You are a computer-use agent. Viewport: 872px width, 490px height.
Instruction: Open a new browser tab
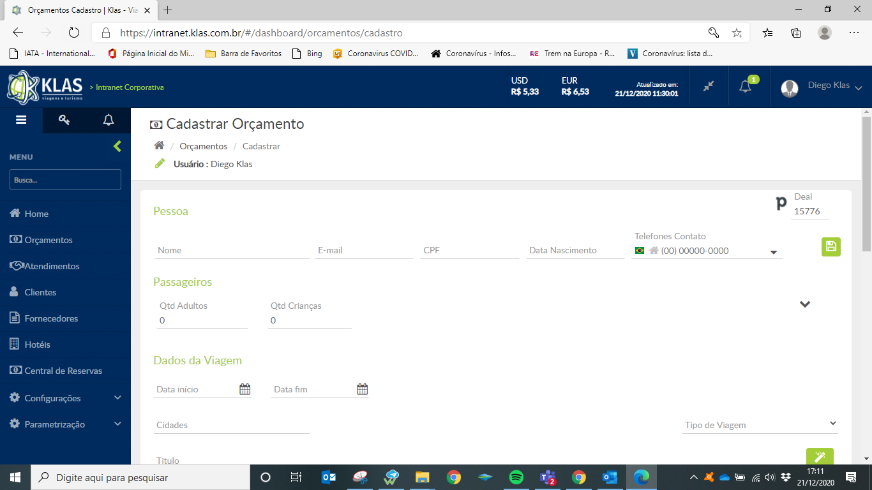pos(168,10)
